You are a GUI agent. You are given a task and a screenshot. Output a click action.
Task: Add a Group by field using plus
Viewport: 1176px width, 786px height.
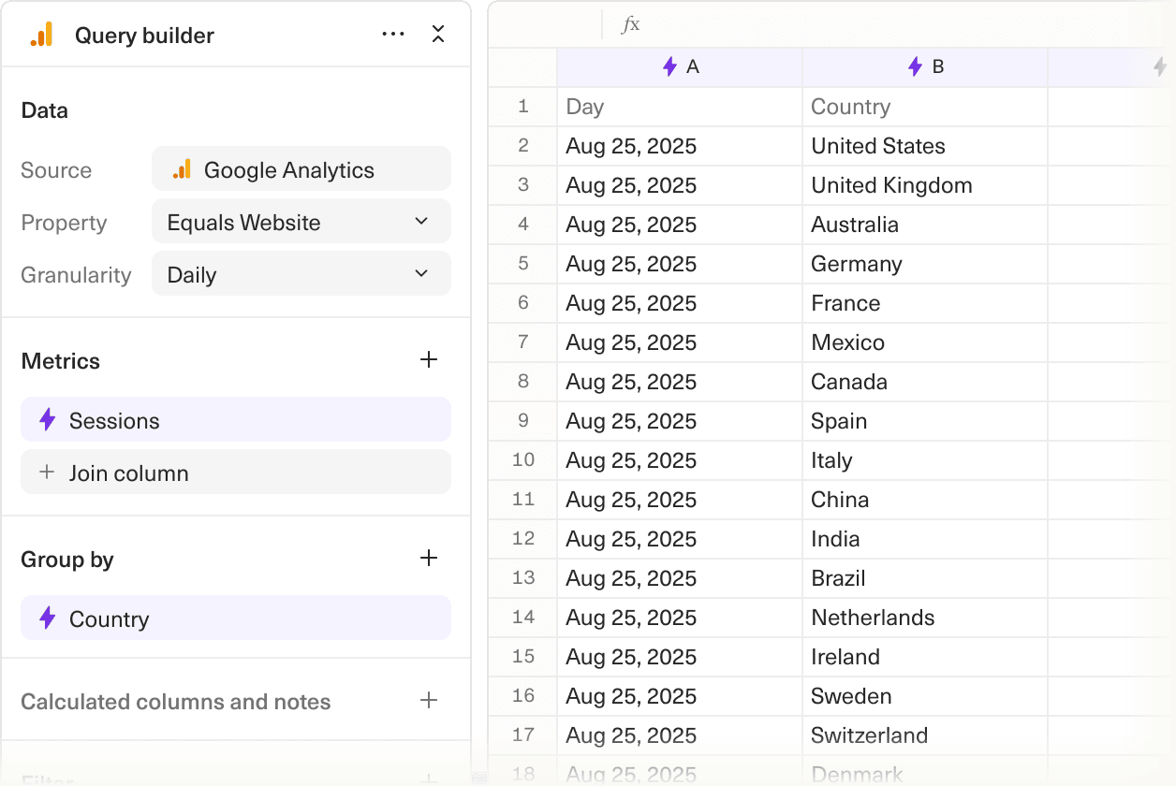429,558
